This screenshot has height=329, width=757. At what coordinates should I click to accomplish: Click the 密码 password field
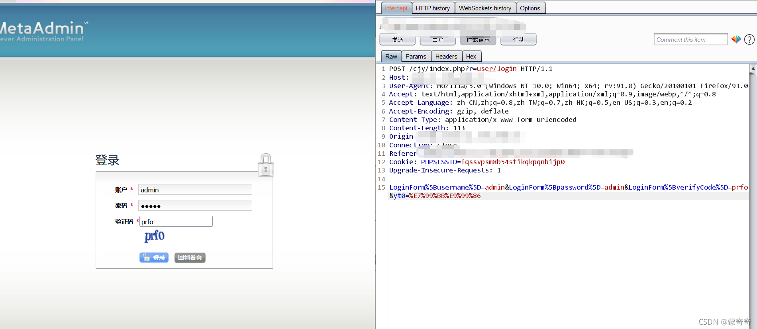click(195, 206)
